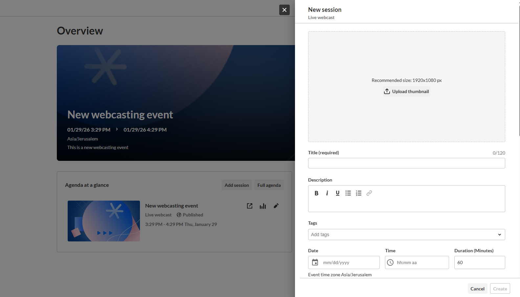Click the '01/29/26 4:29 PM' end time on banner

(145, 130)
